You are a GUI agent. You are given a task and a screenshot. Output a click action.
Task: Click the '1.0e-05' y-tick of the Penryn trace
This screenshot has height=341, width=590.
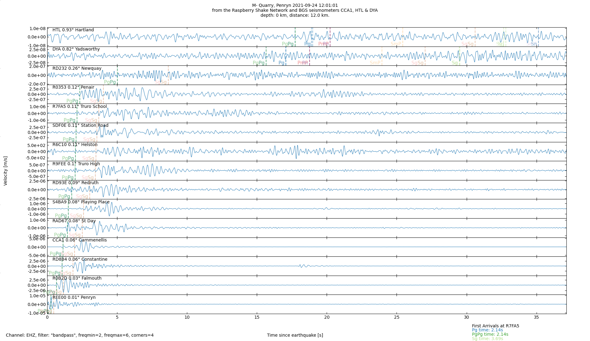coord(38,295)
